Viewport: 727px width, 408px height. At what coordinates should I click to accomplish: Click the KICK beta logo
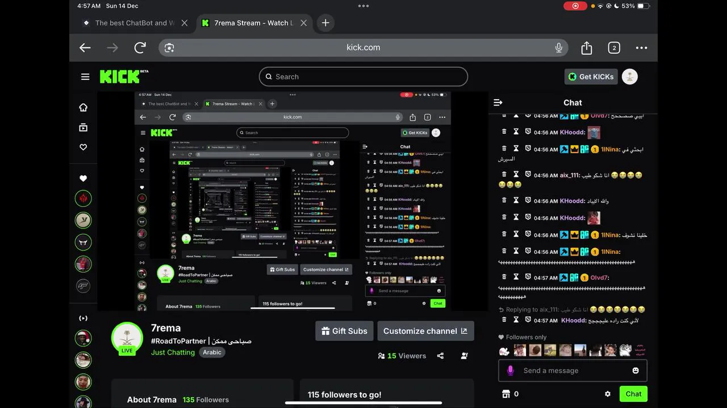point(124,76)
